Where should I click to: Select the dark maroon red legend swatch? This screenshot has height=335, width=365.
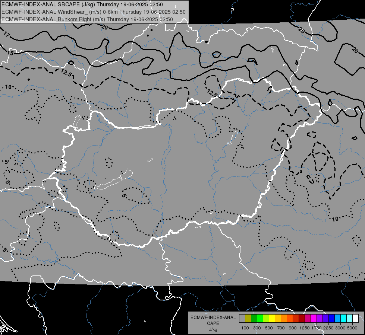pyautogui.click(x=302, y=319)
